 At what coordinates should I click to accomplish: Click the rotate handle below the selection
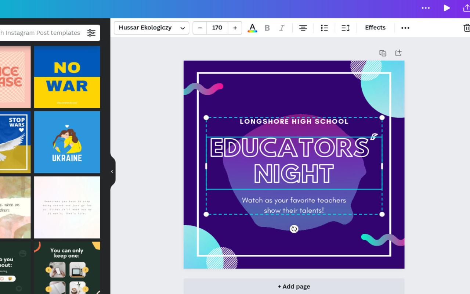[294, 229]
